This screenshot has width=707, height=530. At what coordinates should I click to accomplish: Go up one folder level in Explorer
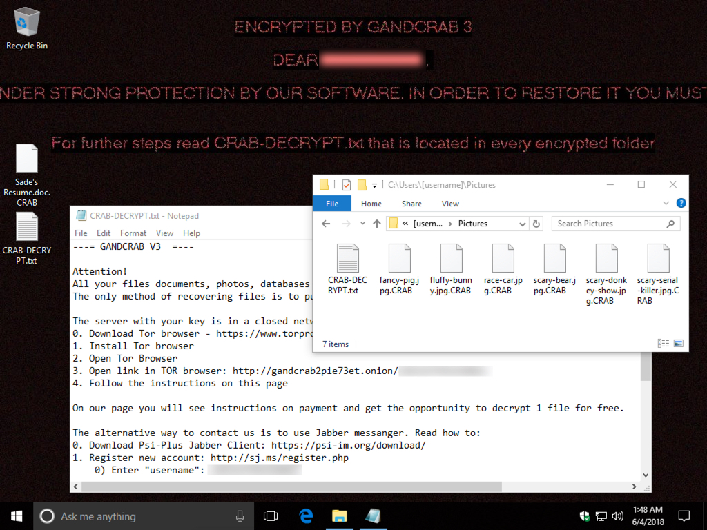coord(377,224)
